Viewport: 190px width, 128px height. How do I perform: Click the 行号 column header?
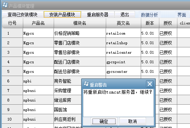pos(12,23)
